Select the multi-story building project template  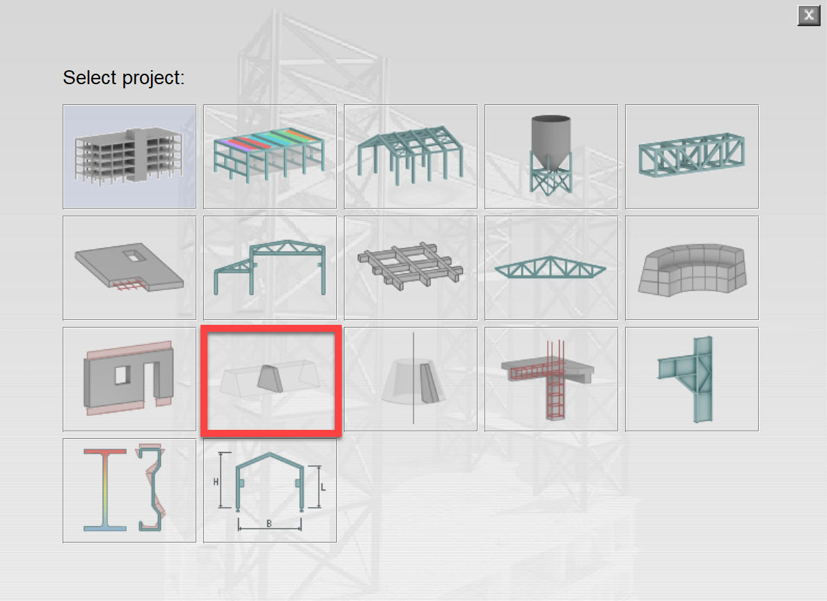tap(129, 156)
